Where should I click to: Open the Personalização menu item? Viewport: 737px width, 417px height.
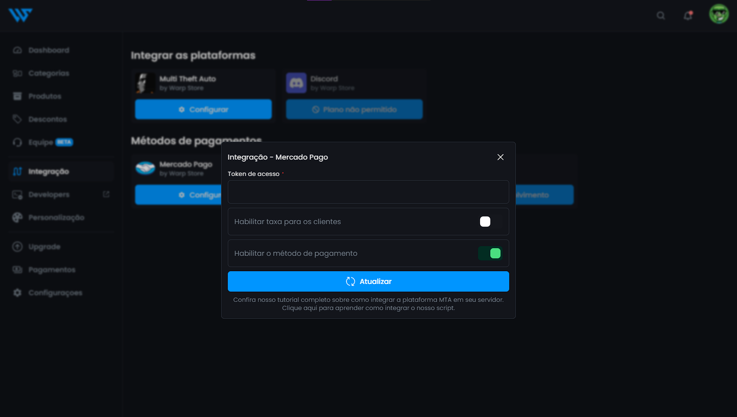coord(61,217)
